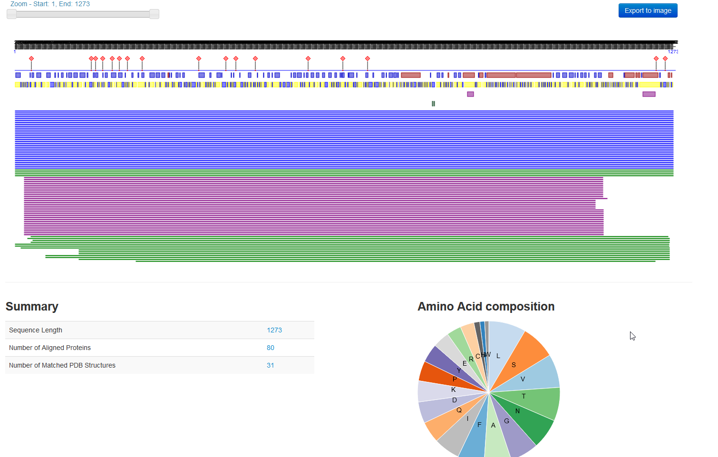Open the sequence length value 1273
This screenshot has height=457, width=718.
tap(274, 330)
